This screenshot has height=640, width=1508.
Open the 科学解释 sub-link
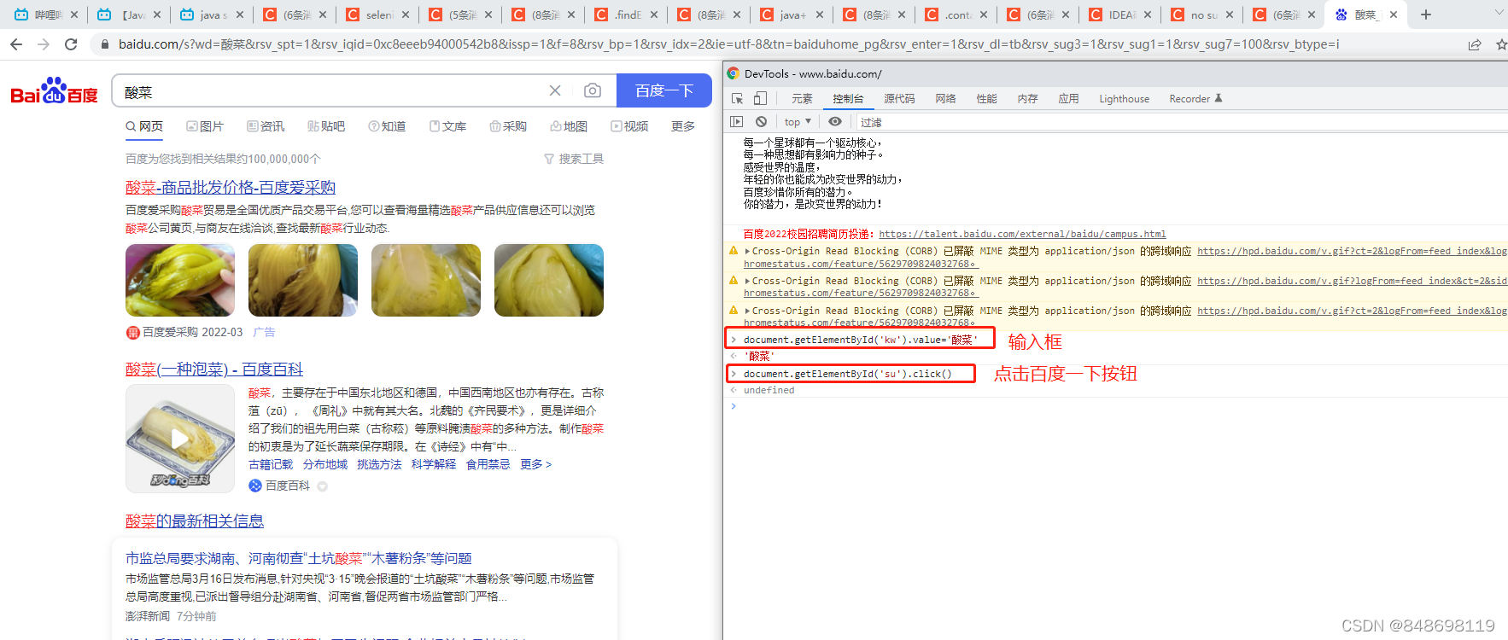coord(434,464)
